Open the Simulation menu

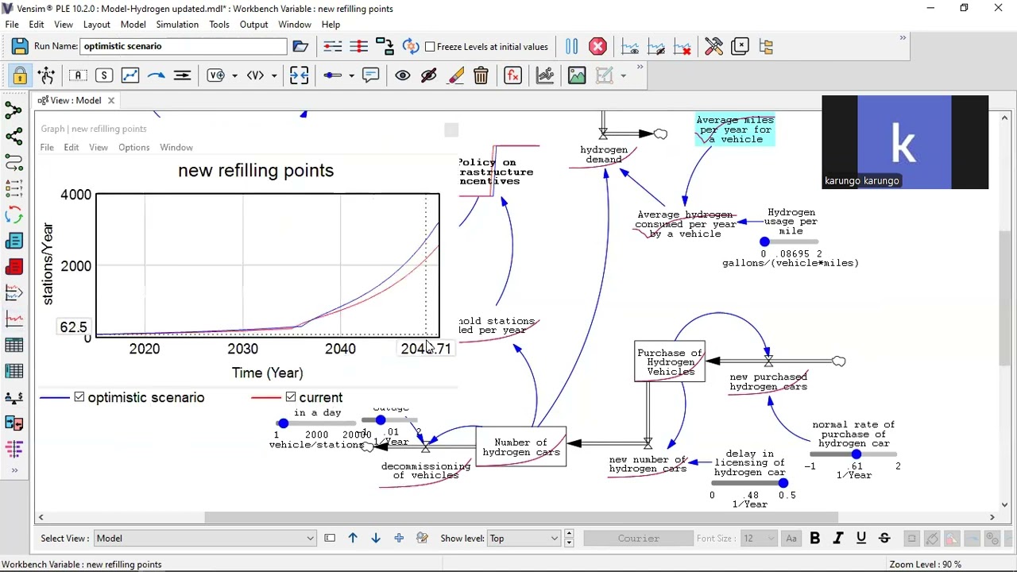coord(177,25)
